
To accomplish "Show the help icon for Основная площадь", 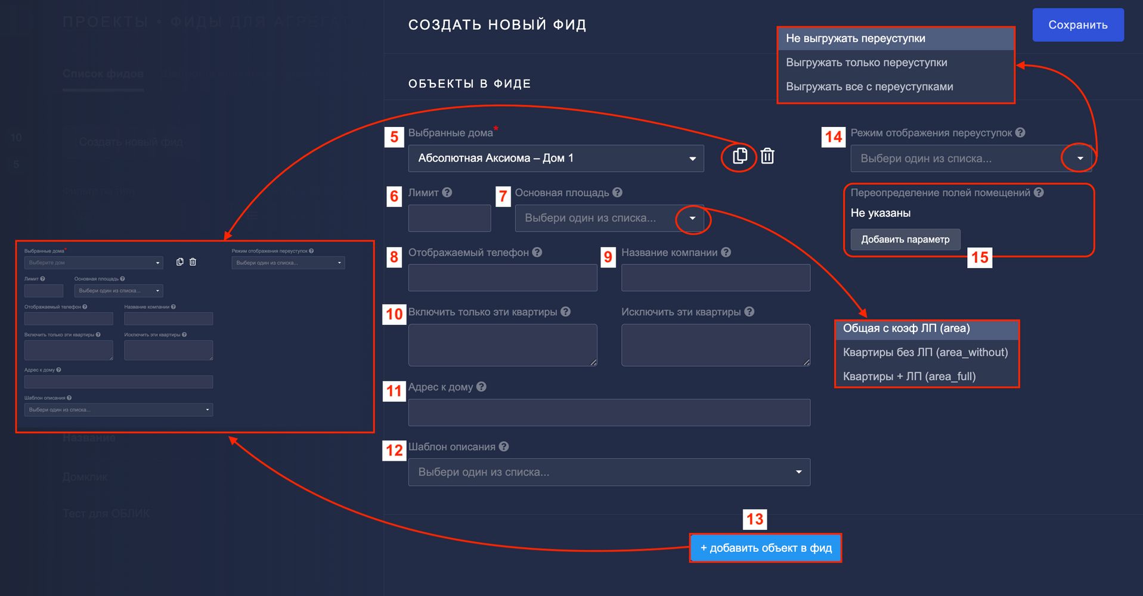I will (618, 193).
